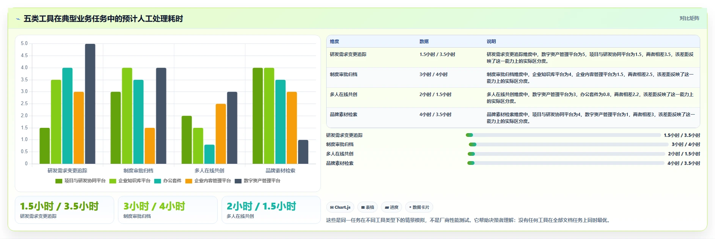Image resolution: width=715 pixels, height=239 pixels.
Task: Toggle 企业内容管理平台 legend swatch
Action: point(189,181)
